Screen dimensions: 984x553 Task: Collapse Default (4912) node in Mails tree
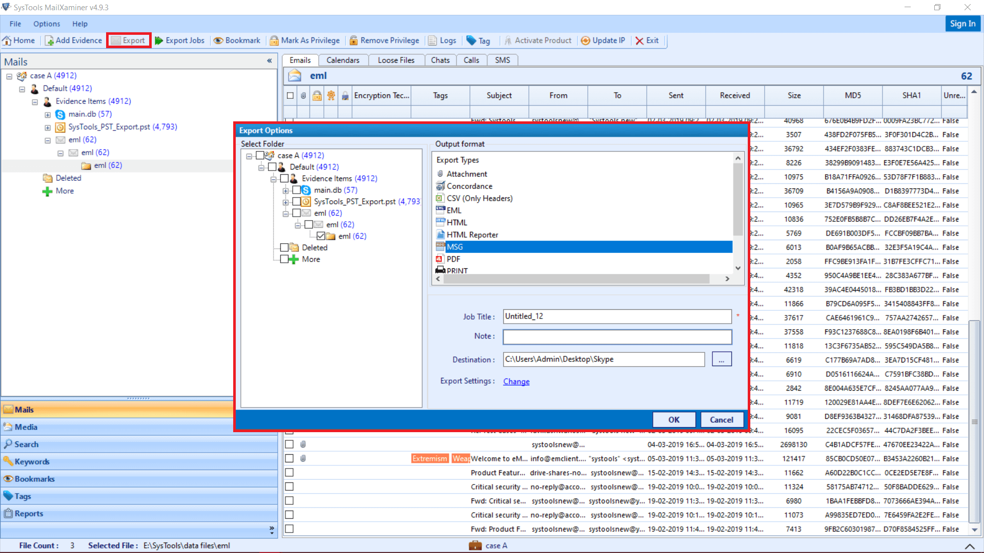[22, 89]
